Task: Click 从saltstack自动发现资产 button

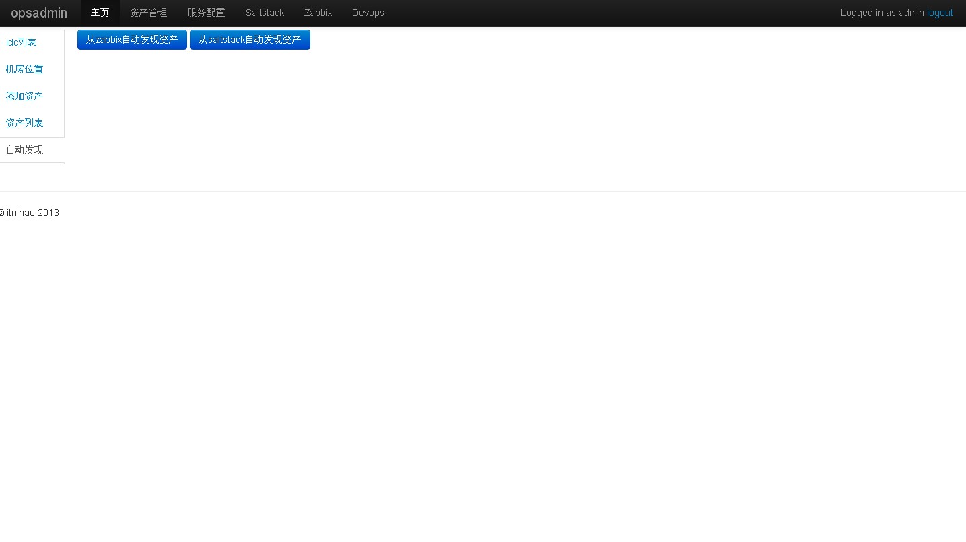Action: pyautogui.click(x=250, y=40)
